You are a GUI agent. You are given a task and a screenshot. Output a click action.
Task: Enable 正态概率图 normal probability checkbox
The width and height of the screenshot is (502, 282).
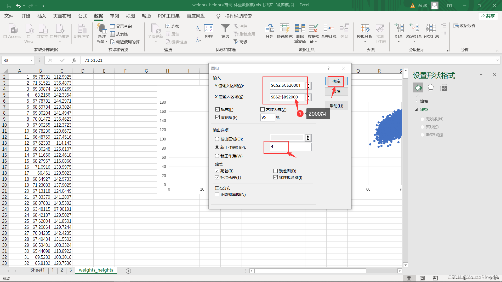point(217,194)
